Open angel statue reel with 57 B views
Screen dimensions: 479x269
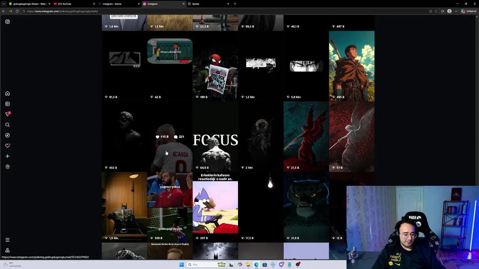pos(351,137)
